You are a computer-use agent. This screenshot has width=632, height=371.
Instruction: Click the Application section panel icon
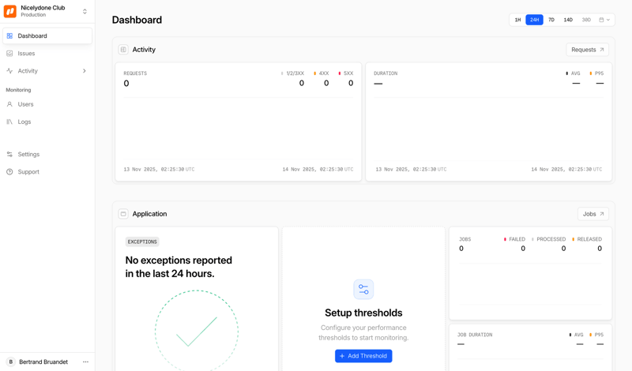click(x=123, y=214)
